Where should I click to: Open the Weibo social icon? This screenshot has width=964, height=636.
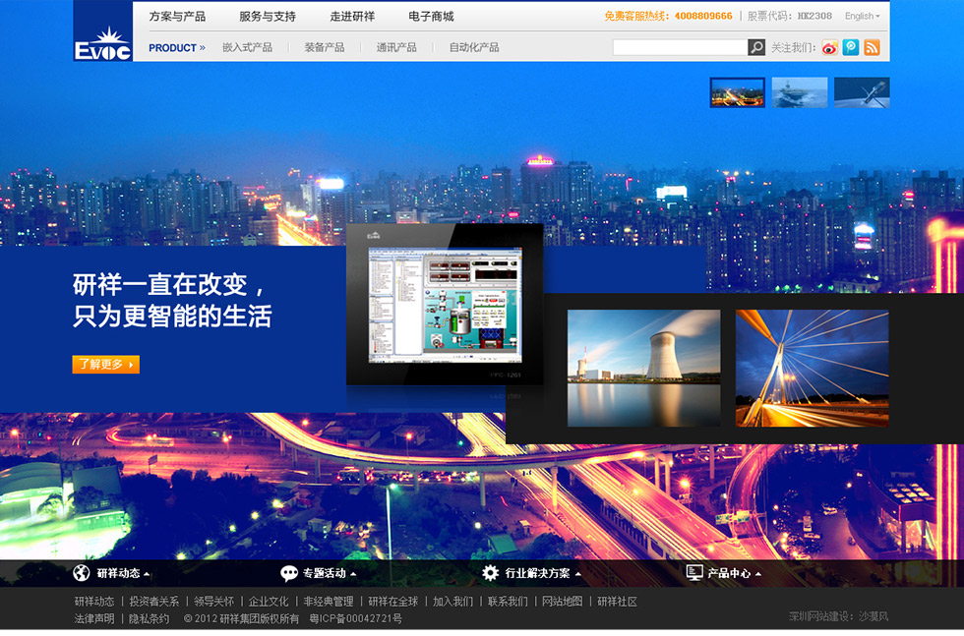click(830, 47)
